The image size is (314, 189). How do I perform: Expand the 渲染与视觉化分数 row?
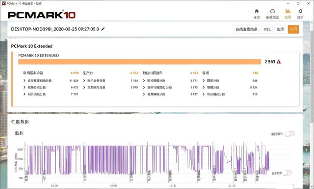[144, 87]
